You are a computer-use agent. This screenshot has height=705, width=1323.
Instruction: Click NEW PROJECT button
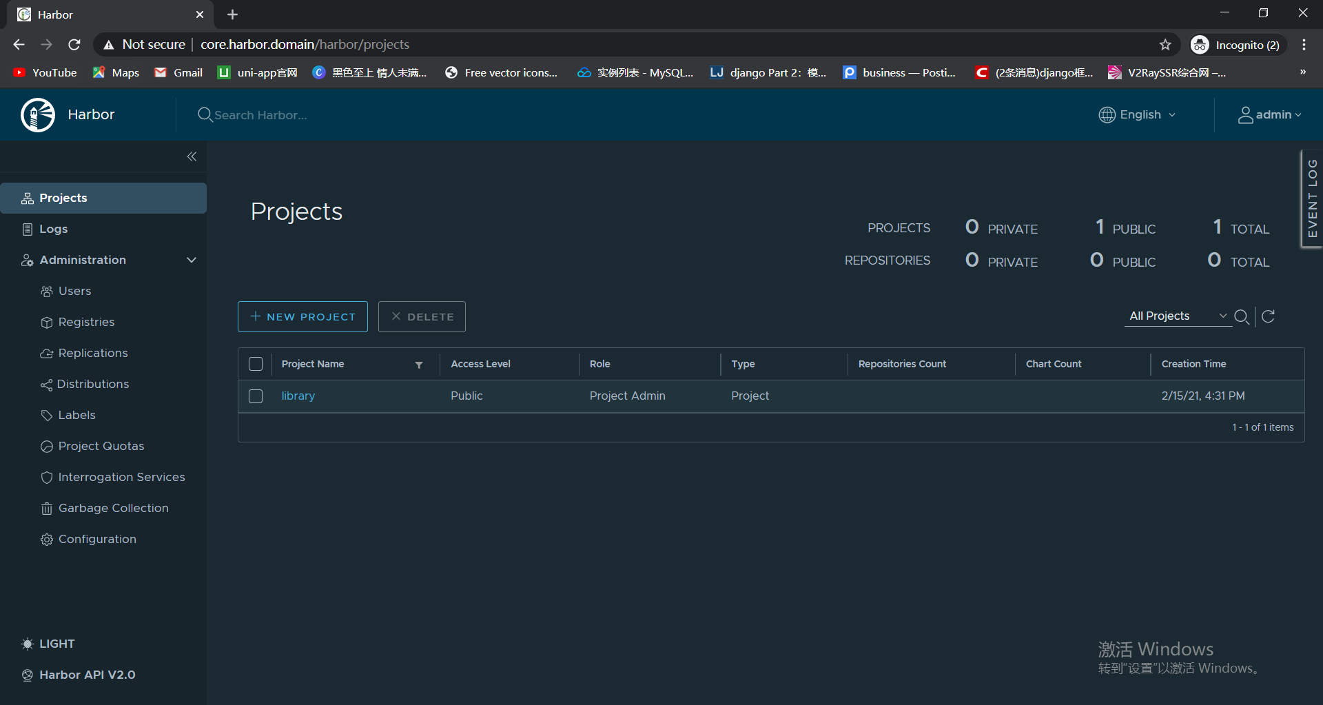tap(302, 316)
